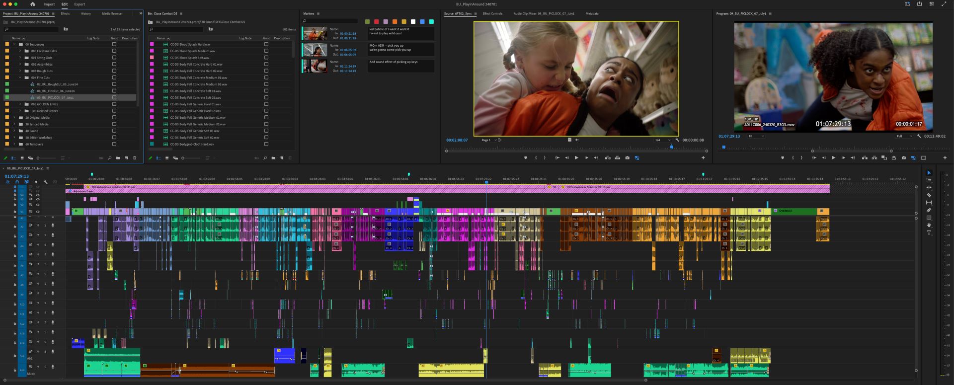
Task: Expand the 40 Sound bin
Action: (14, 131)
